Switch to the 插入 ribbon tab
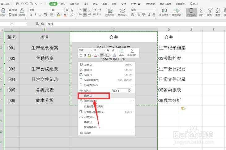Viewport: 226px width, 150px height. (x=62, y=4)
